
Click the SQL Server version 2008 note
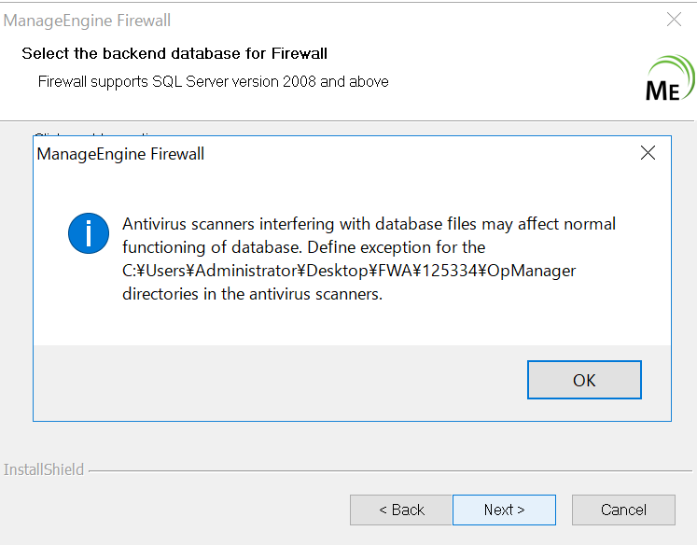(x=213, y=81)
